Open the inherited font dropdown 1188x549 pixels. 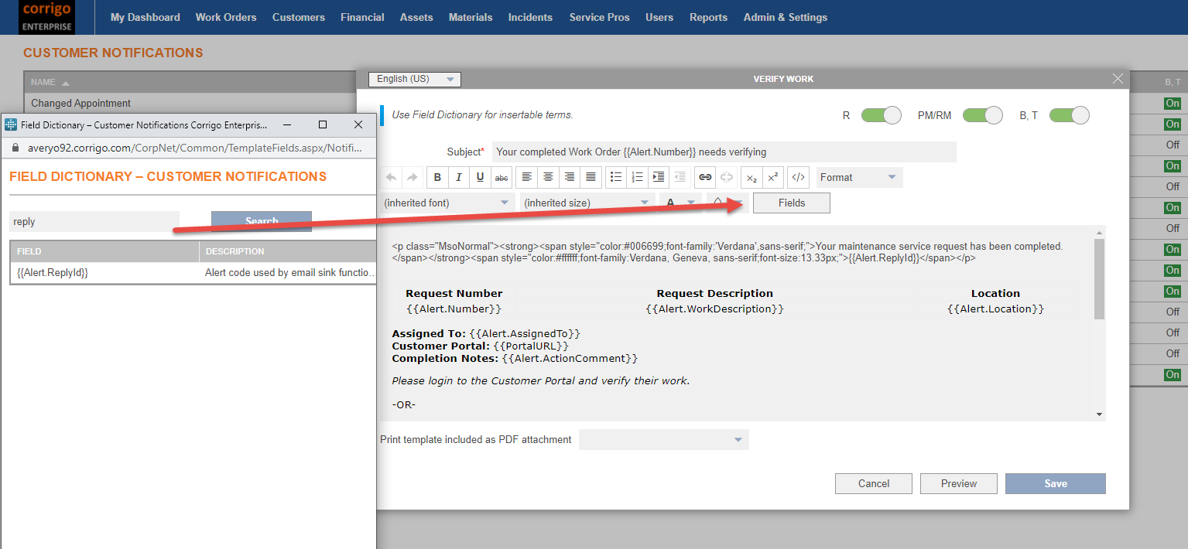[x=447, y=201]
